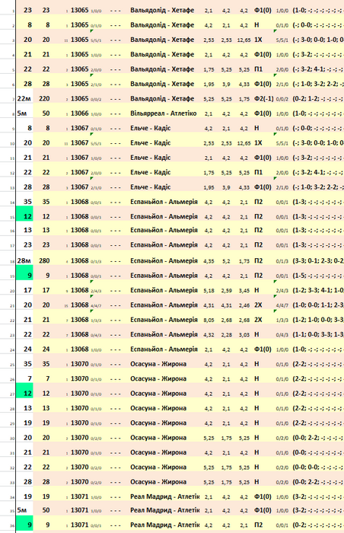Click the 1/3/3 cell right of 2Х

[282, 321]
